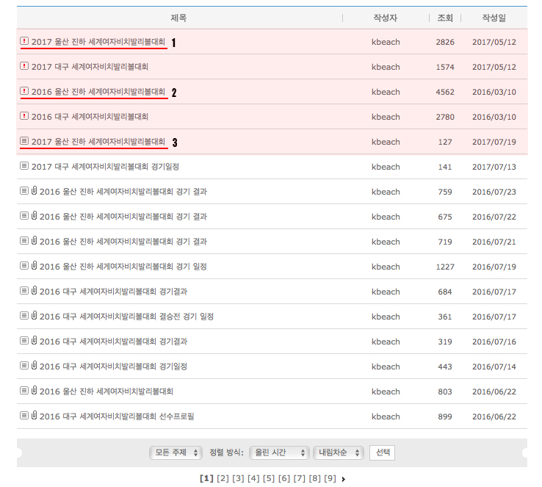The height and width of the screenshot is (487, 542).
Task: Click the view count 443
Action: click(x=445, y=367)
